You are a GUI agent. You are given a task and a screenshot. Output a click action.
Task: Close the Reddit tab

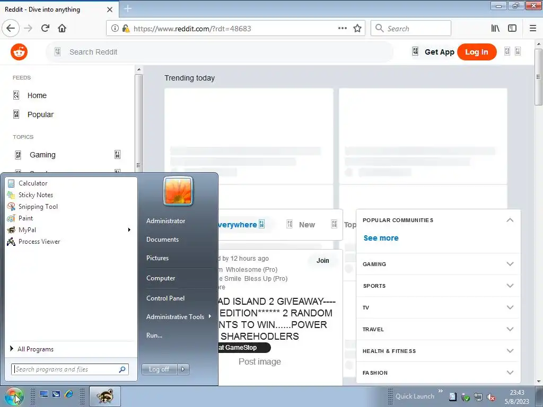(x=110, y=10)
